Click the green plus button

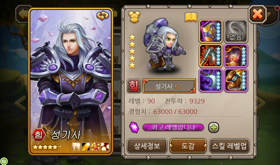tap(214, 127)
